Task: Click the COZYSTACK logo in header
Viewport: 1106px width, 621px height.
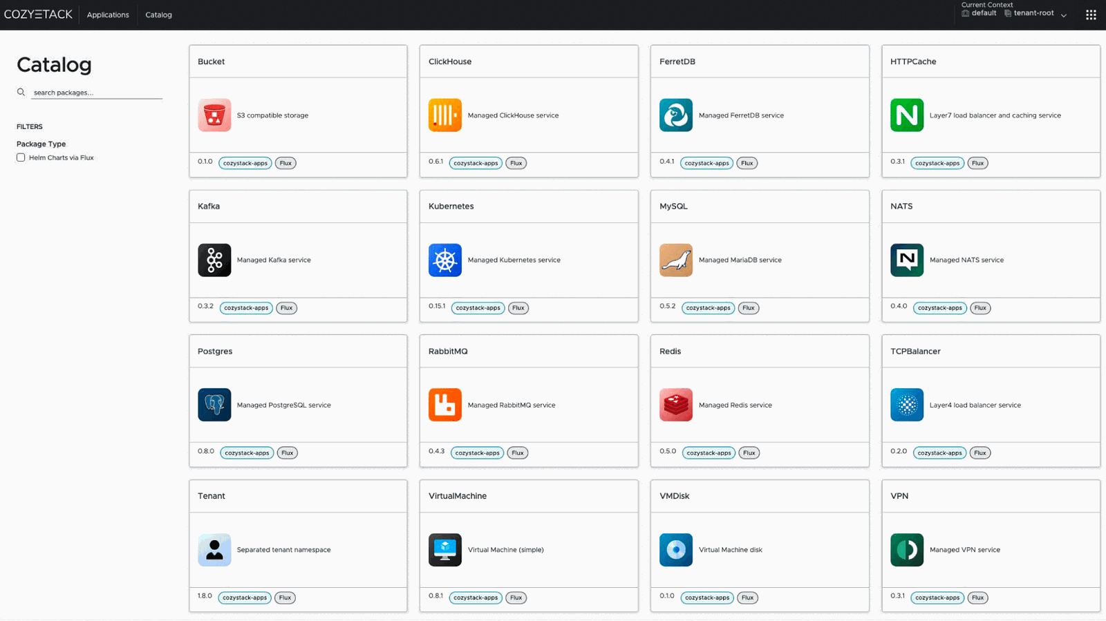Action: click(x=38, y=15)
